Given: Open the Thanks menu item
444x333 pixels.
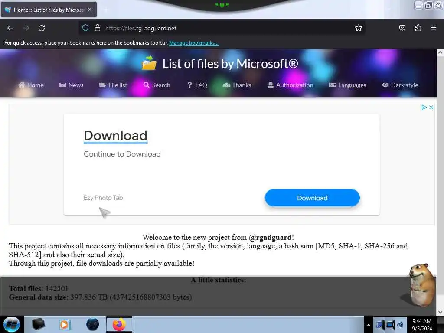Looking at the screenshot, I should pos(237,85).
